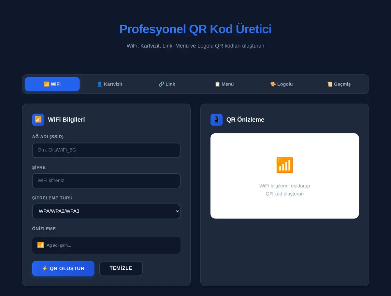Image resolution: width=391 pixels, height=296 pixels.
Task: Click the white QR preview area
Action: coord(284,176)
